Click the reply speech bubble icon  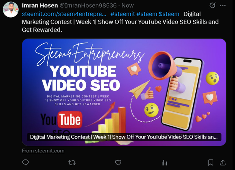[x=25, y=163]
